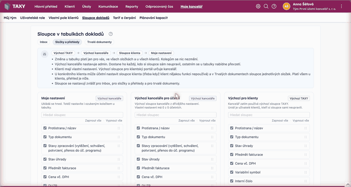Click help icon next to Sloupce v tabulkách dokladů

(111, 34)
